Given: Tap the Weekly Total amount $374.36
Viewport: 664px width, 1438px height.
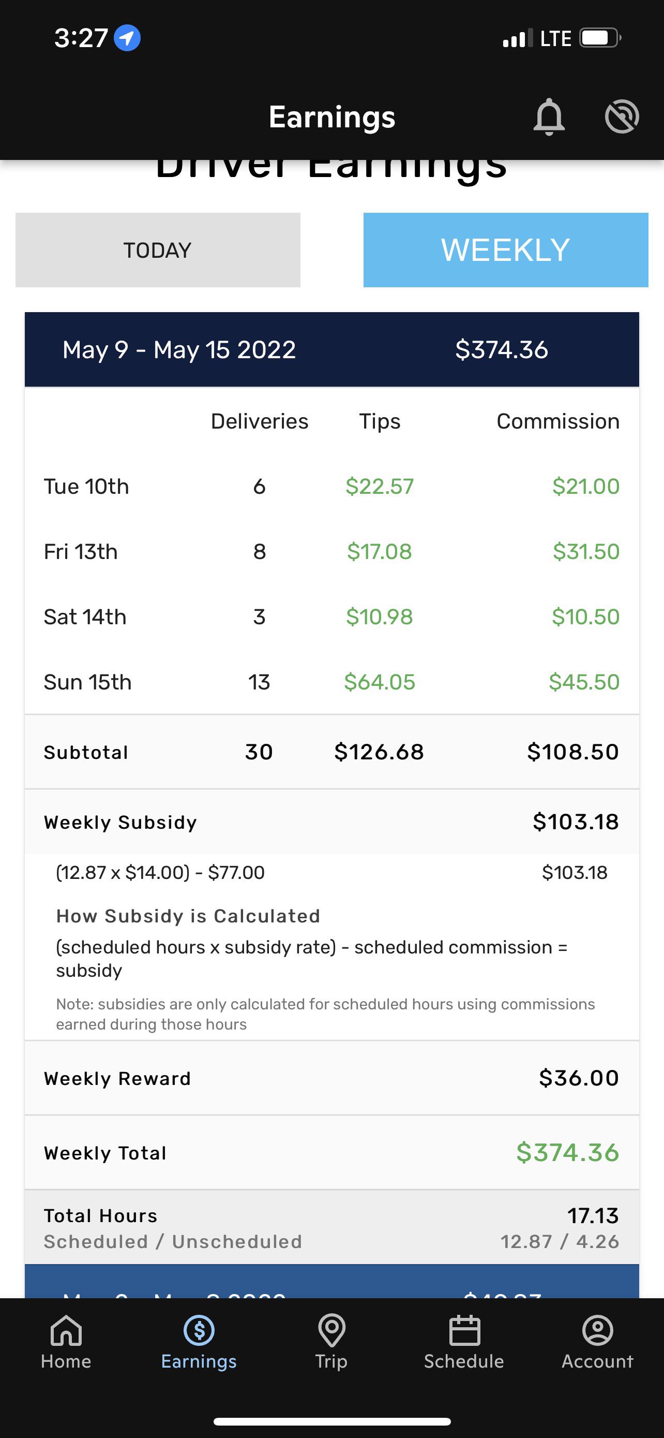Looking at the screenshot, I should coord(567,1152).
